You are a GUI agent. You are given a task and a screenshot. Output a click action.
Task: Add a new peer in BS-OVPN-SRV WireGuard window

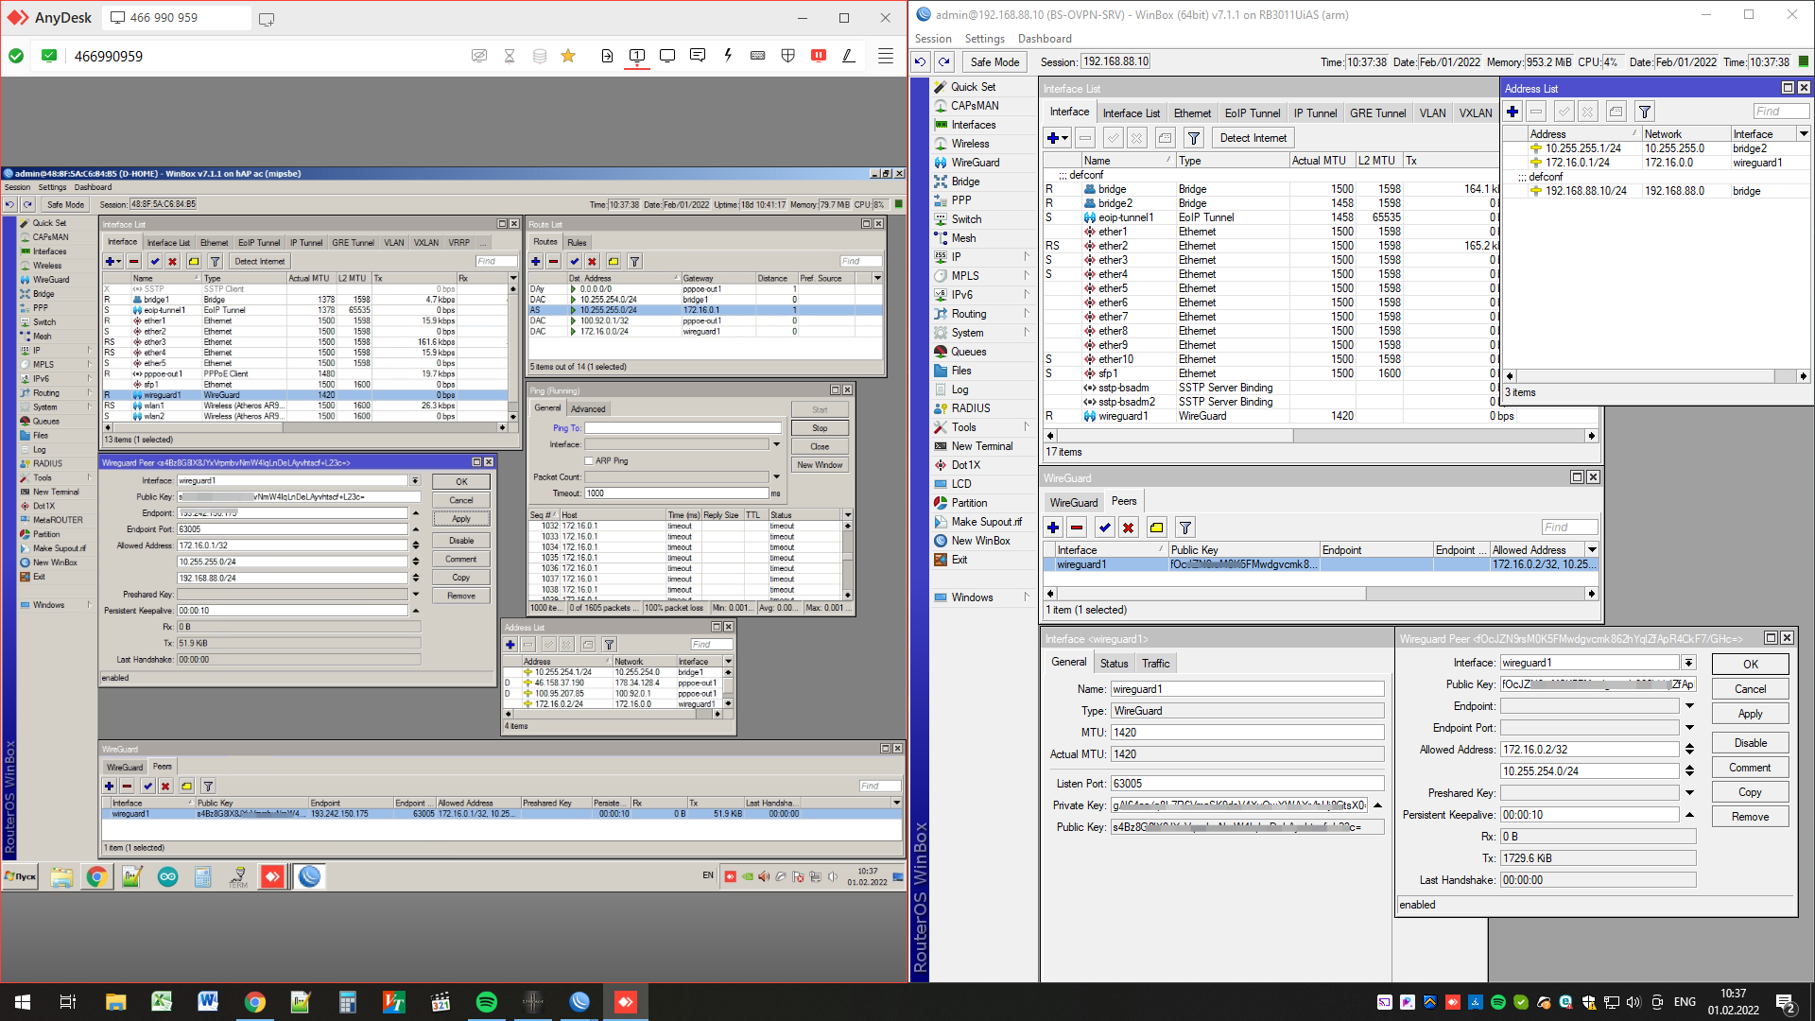(1053, 528)
